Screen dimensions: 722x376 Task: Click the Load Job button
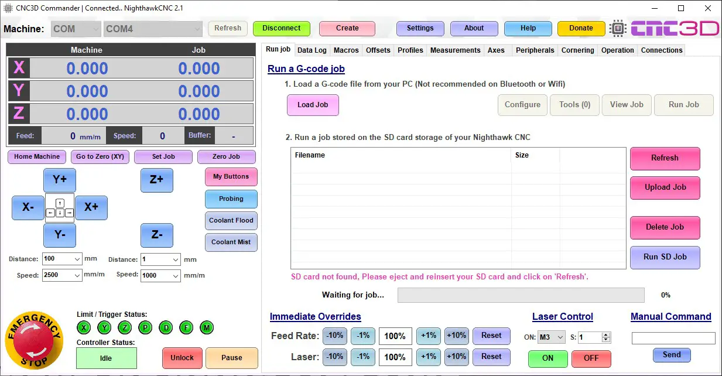(313, 105)
